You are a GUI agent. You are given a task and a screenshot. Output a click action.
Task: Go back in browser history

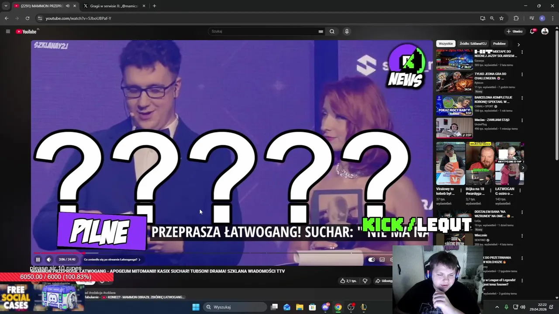[7, 18]
